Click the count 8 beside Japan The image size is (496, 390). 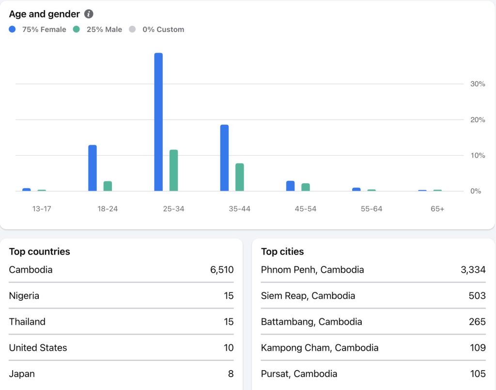[231, 374]
